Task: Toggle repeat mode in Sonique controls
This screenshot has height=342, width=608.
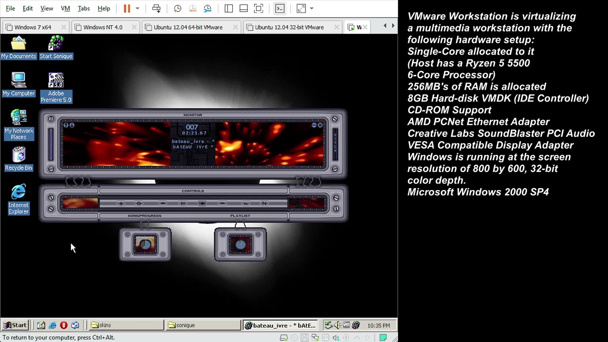Action: (x=139, y=203)
